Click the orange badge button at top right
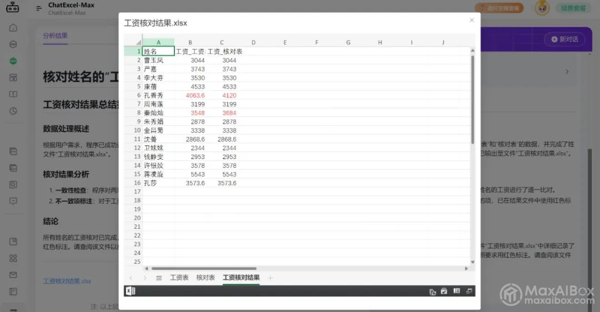The image size is (600, 312). point(499,8)
